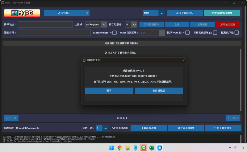Screen dimensions: 247x152
Task: Click log line 'Successfully loaded configuration'
Action: tap(38, 142)
